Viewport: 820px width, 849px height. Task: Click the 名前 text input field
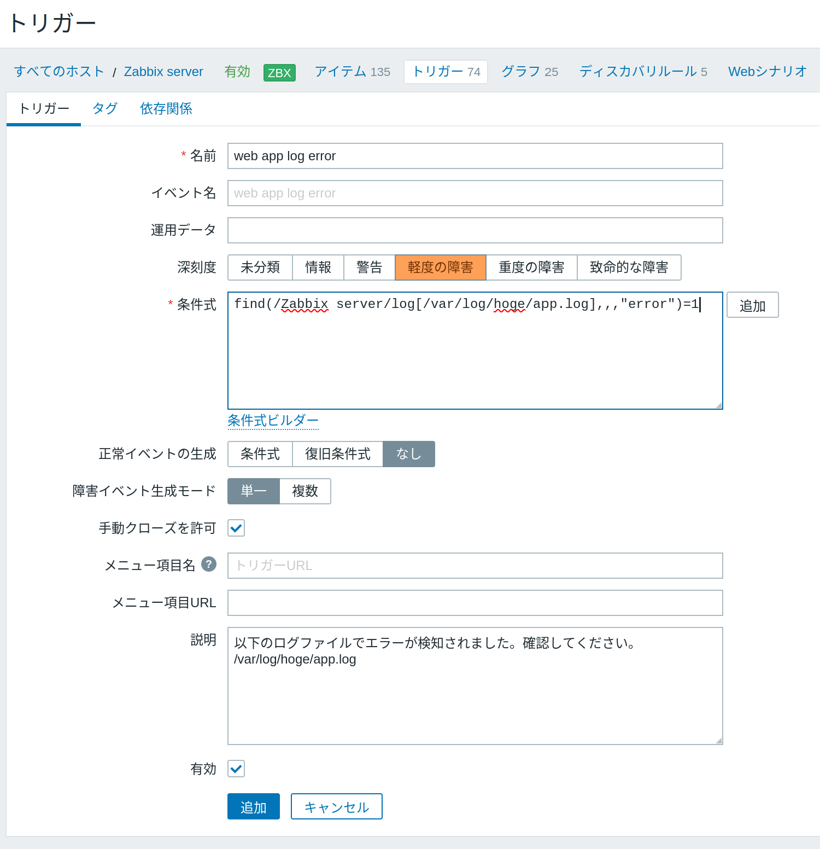pyautogui.click(x=475, y=156)
